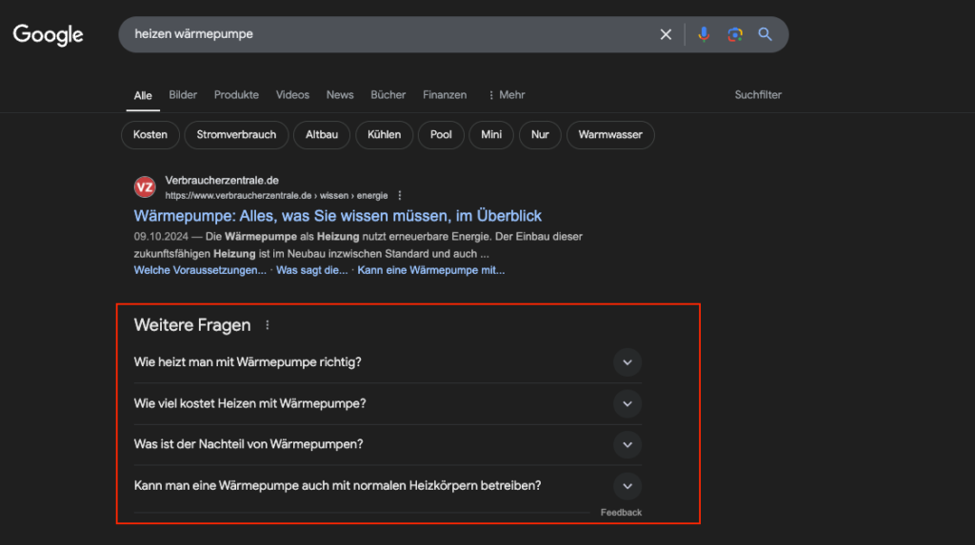Select the Warmwasser filter chip
975x545 pixels.
(610, 135)
